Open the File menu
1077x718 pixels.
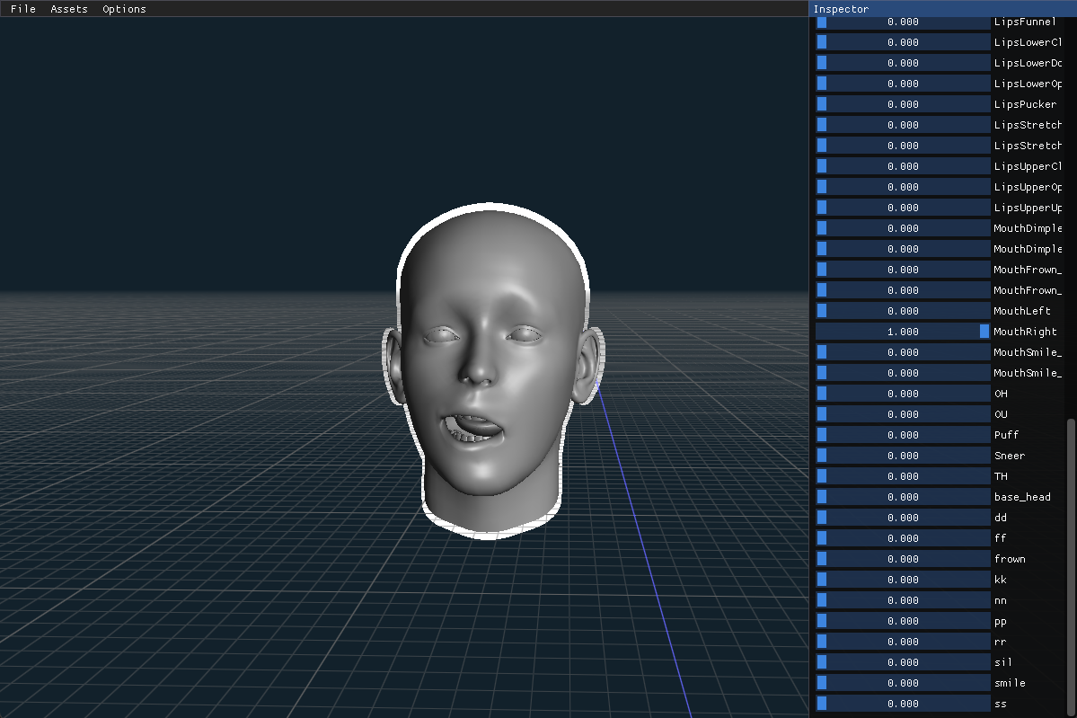22,9
